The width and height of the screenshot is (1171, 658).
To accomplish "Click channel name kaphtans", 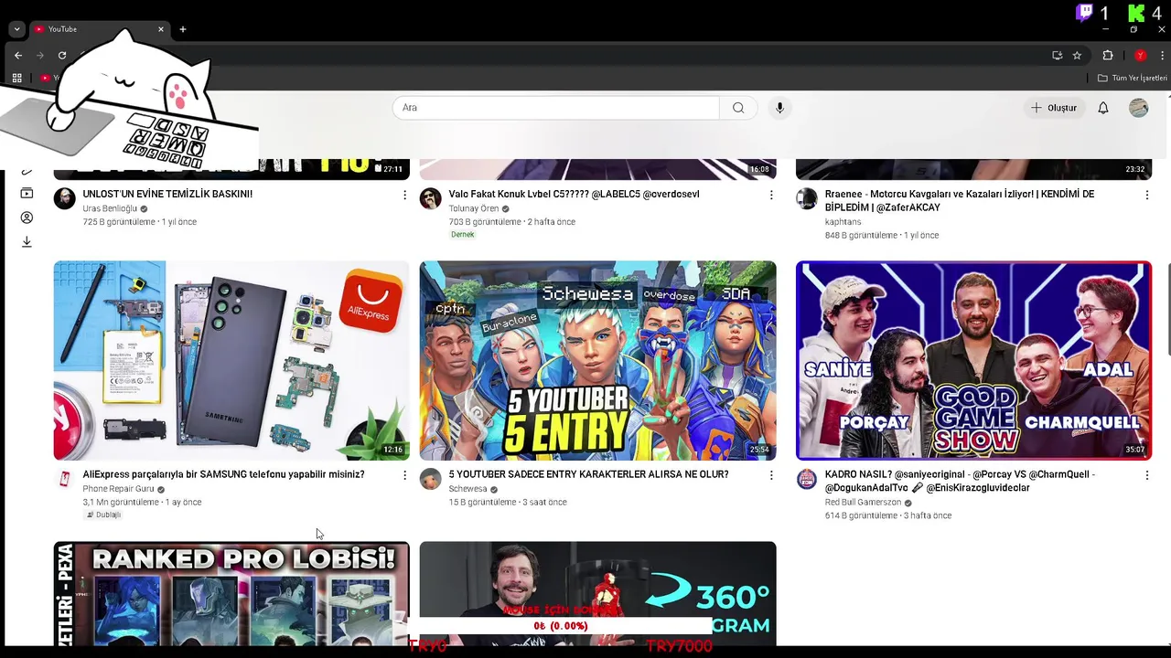I will pos(843,222).
